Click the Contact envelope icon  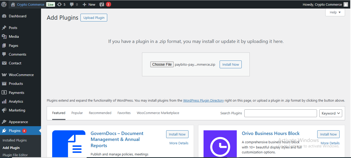point(4,63)
